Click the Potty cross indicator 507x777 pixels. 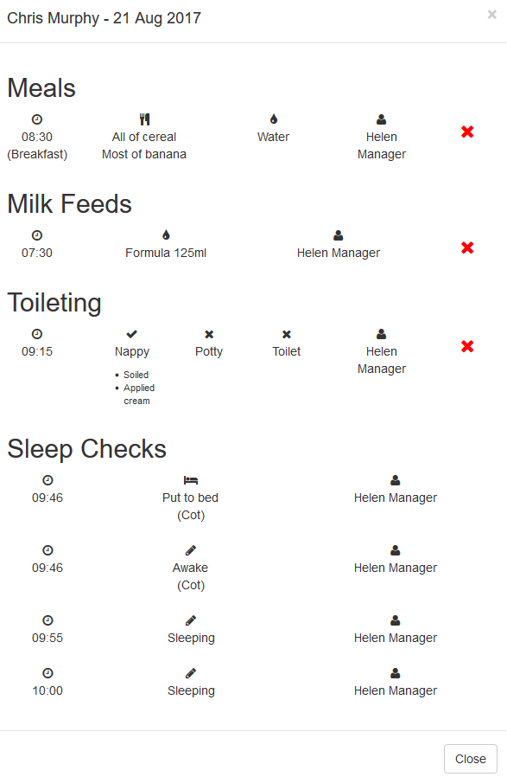[x=209, y=335]
